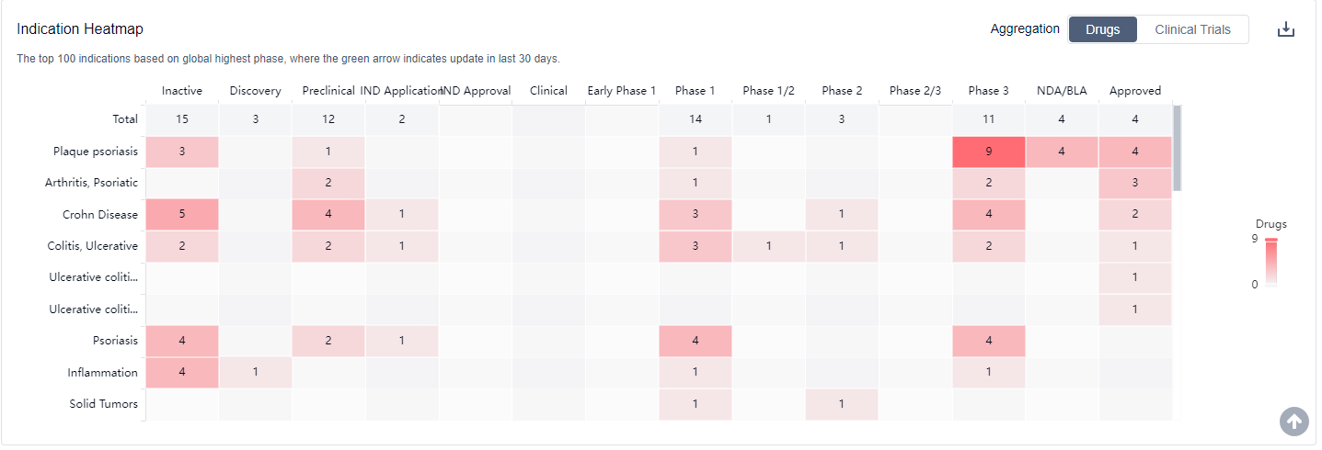Click the download heatmap icon
1322x450 pixels.
[1285, 29]
